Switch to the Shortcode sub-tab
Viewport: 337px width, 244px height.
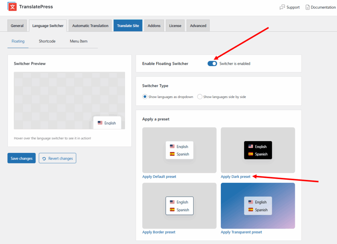pos(47,41)
